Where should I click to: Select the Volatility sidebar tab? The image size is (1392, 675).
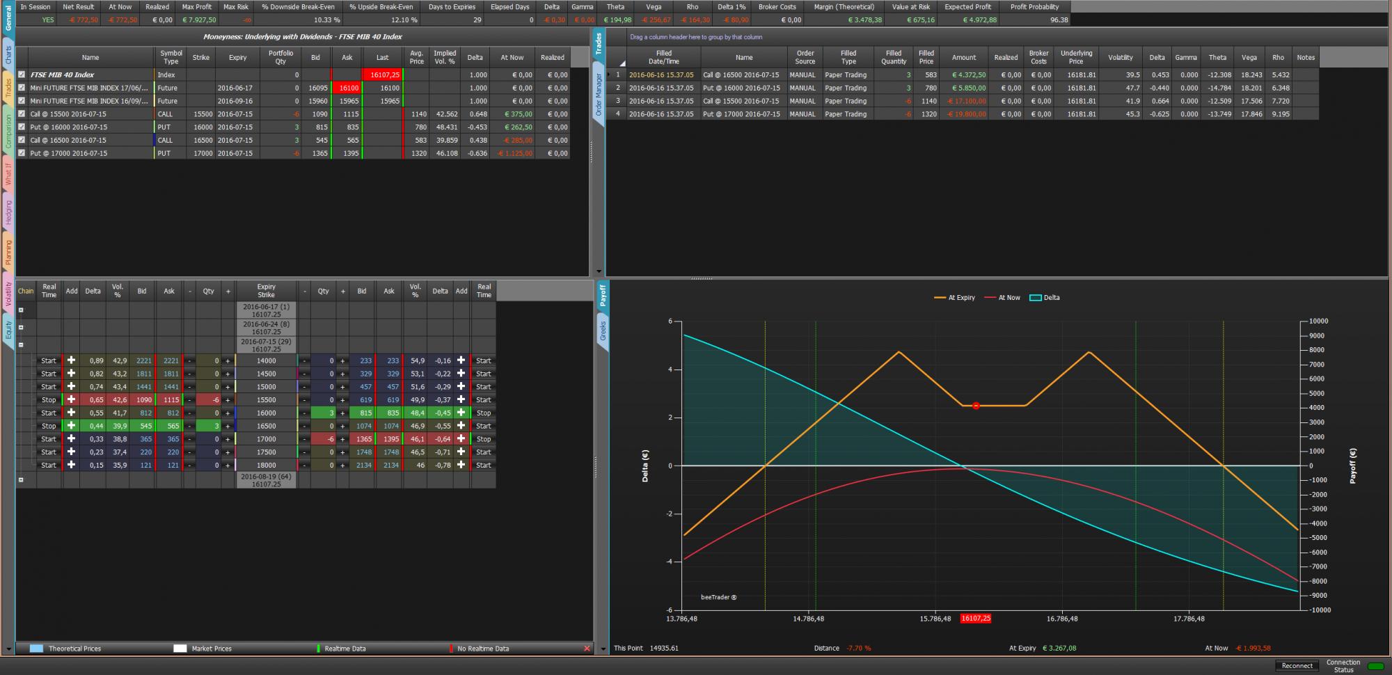pyautogui.click(x=8, y=293)
